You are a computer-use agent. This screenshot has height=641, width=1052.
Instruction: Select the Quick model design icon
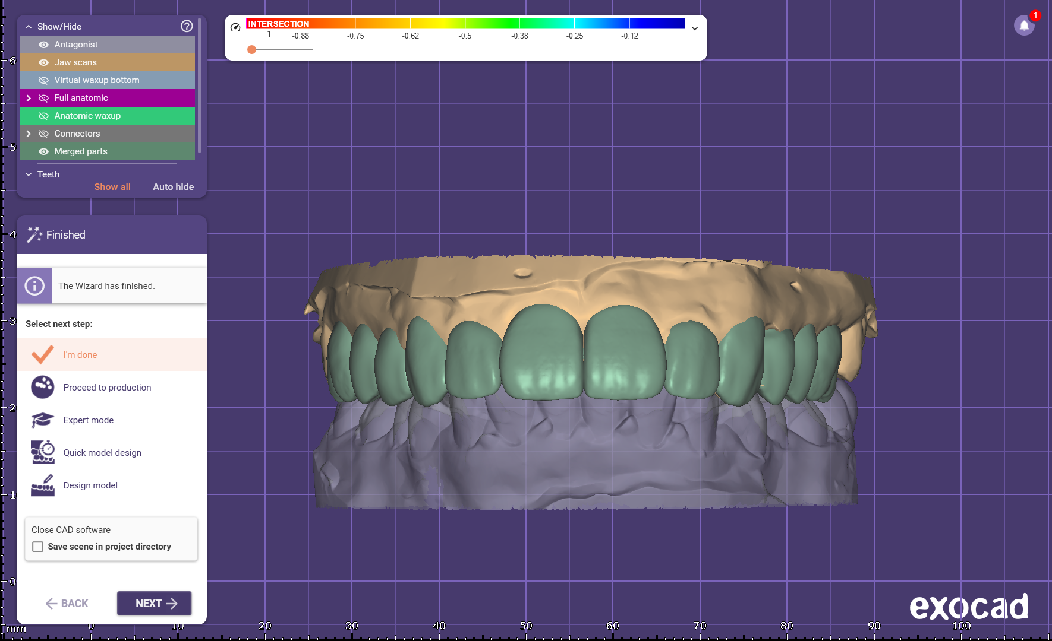43,453
